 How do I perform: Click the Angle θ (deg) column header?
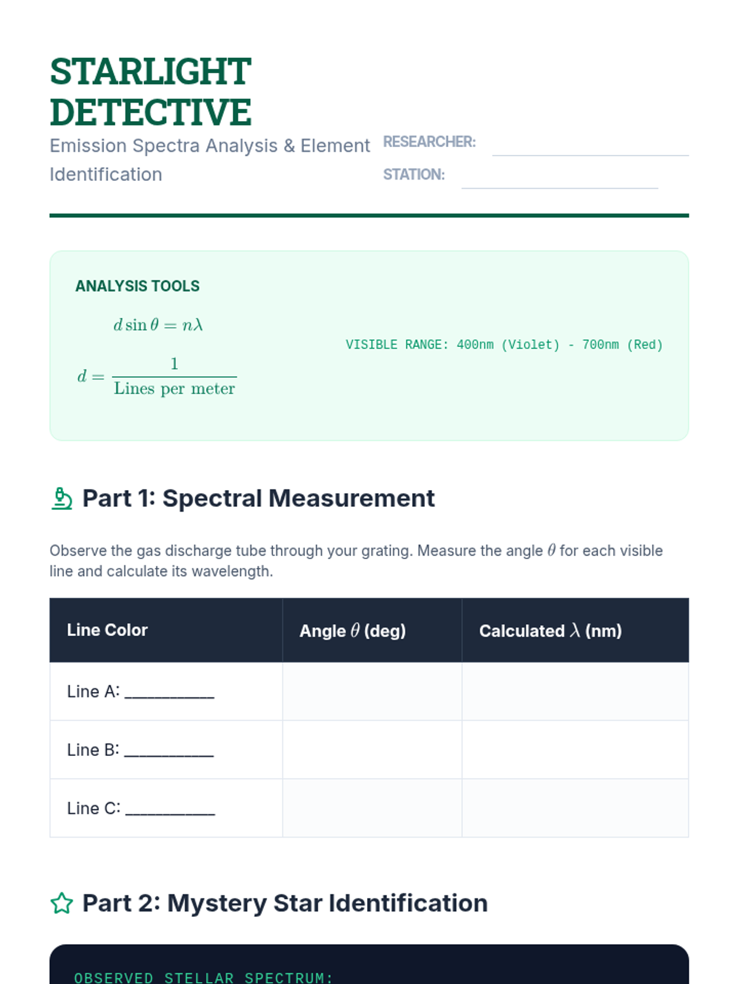click(x=352, y=631)
